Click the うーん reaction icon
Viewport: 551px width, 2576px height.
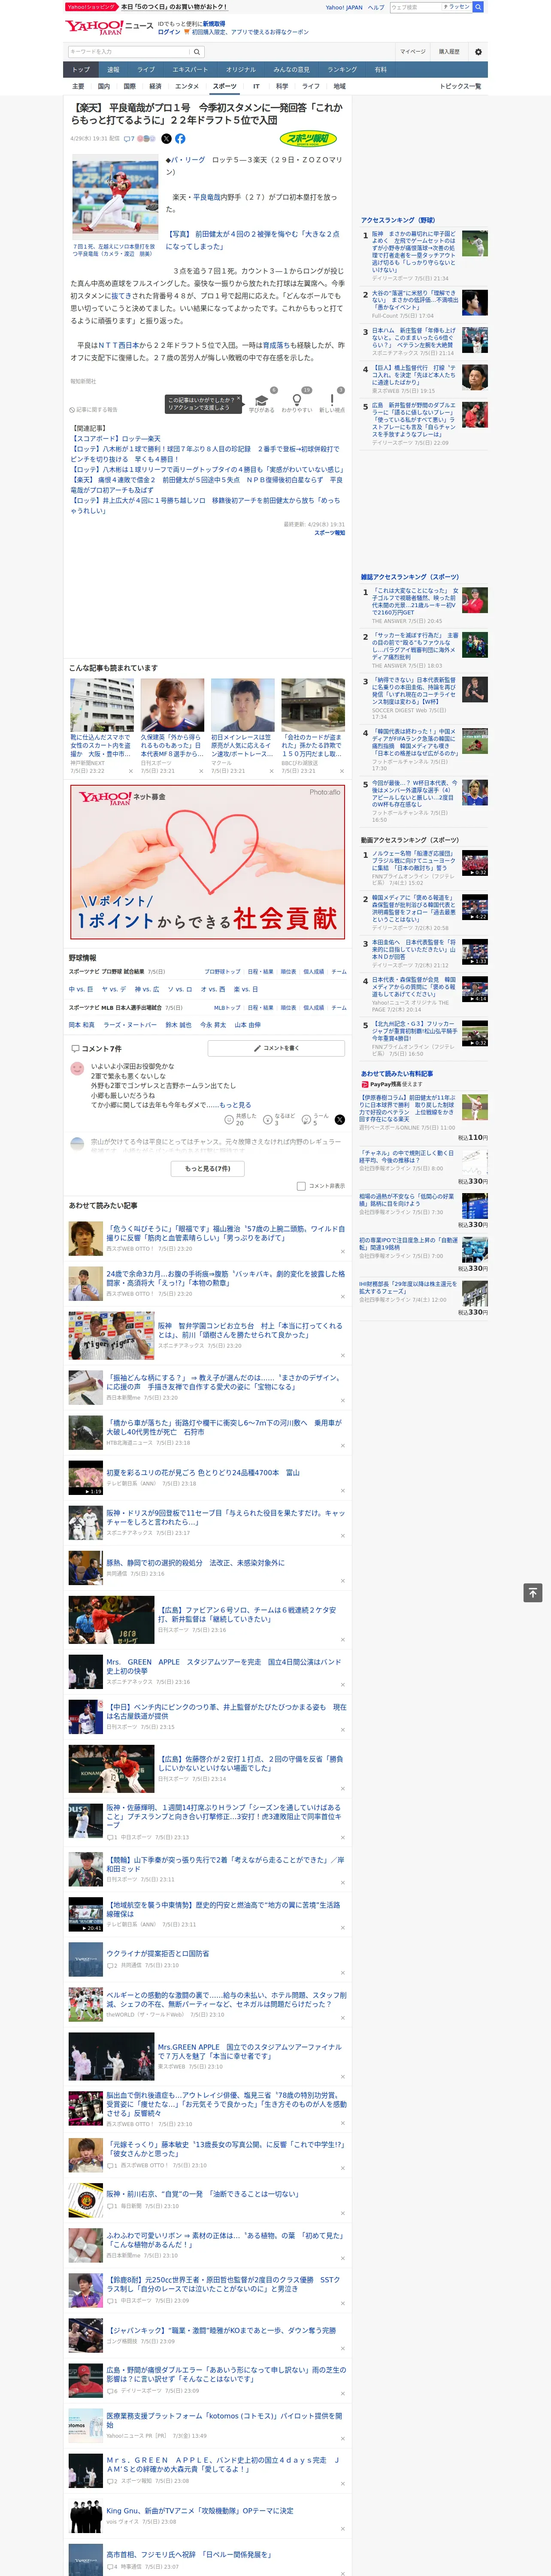307,1120
